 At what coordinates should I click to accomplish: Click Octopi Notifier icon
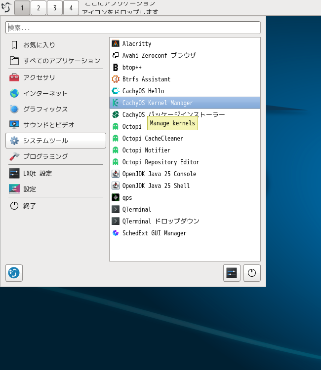pos(116,150)
